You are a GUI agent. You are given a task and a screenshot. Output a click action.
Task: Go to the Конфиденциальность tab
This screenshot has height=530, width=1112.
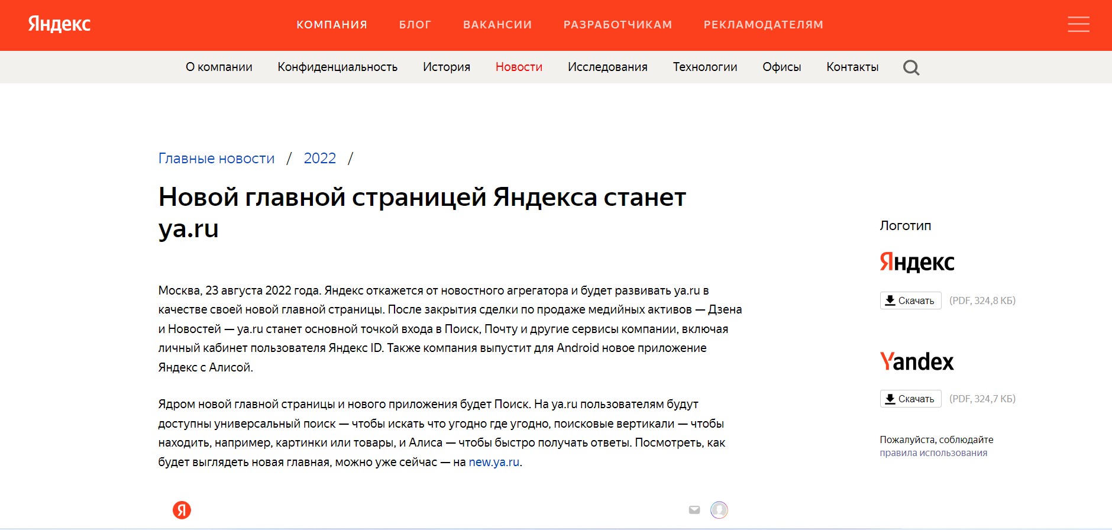(338, 67)
